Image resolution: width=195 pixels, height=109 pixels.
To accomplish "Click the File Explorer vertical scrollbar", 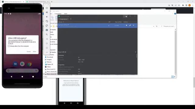I will coord(175,52).
